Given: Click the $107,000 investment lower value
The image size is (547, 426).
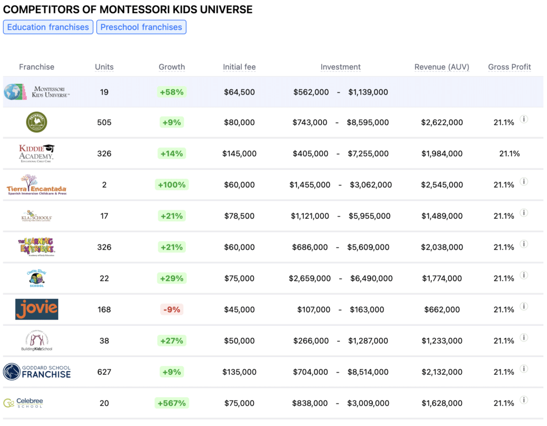Looking at the screenshot, I should click(x=314, y=309).
